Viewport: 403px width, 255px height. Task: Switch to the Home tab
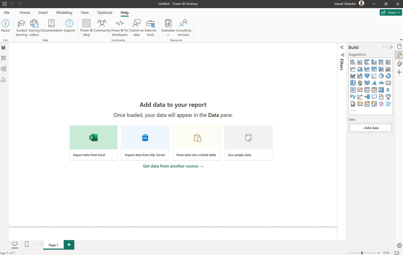pos(25,12)
